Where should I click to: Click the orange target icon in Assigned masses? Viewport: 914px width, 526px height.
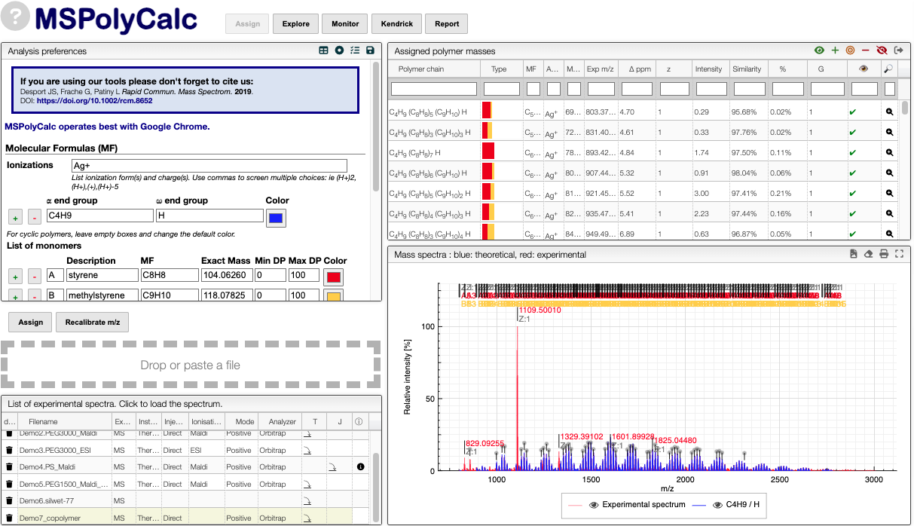850,50
